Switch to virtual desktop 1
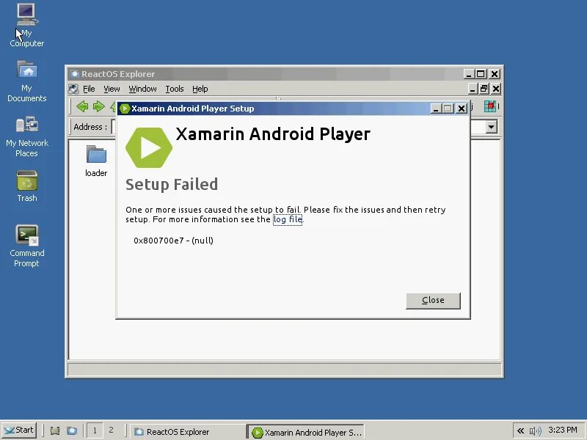Image resolution: width=587 pixels, height=440 pixels. [95, 430]
